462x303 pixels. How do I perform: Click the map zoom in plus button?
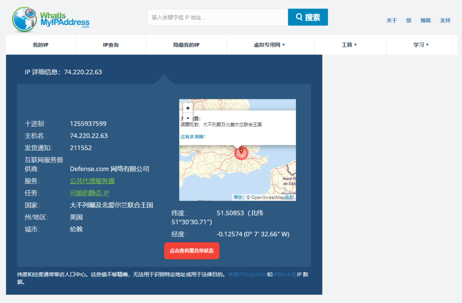188,108
